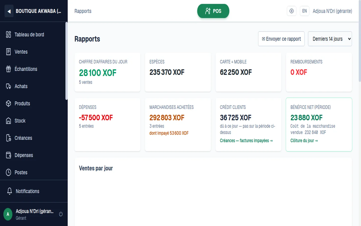Click the Dépenses wallet icon
Viewport: 361px width, 226px height.
tap(9, 155)
